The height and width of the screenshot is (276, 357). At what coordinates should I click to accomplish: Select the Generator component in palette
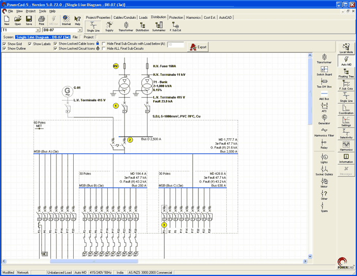point(324,119)
